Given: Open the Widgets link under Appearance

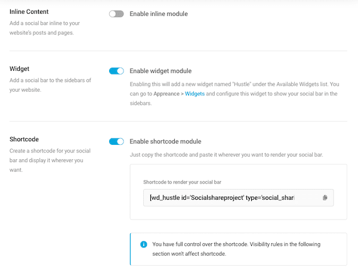Looking at the screenshot, I should pos(195,94).
